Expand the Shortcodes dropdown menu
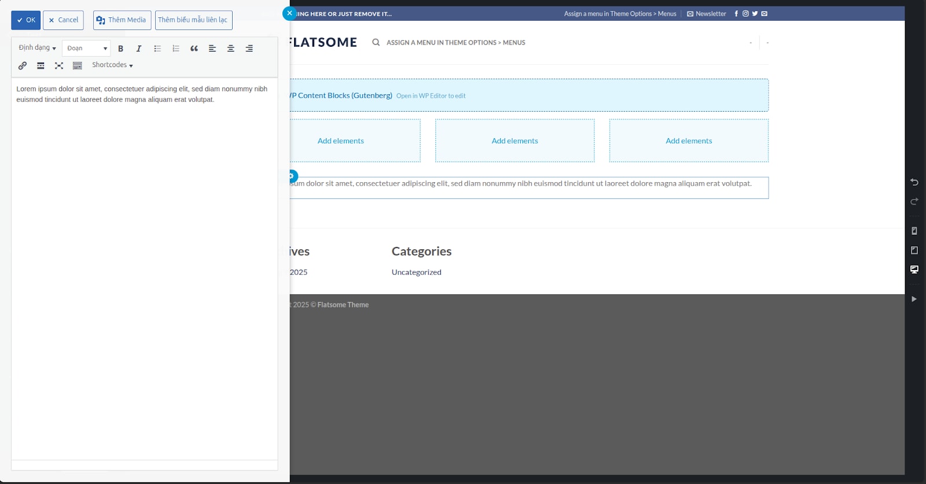Image resolution: width=926 pixels, height=484 pixels. [112, 65]
